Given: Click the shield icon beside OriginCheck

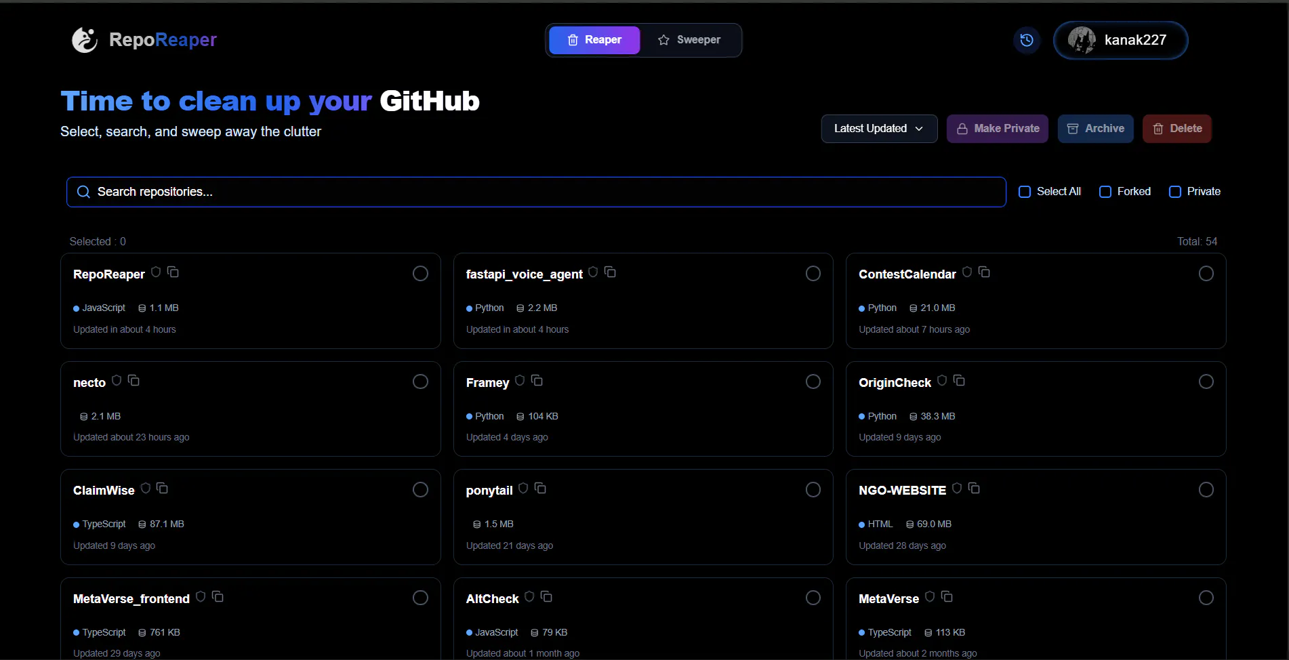Looking at the screenshot, I should [x=942, y=380].
